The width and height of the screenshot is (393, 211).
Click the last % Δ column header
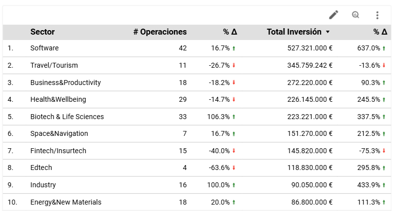[x=380, y=32]
